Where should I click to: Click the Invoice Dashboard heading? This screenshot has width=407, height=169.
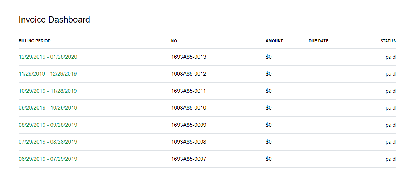point(54,20)
